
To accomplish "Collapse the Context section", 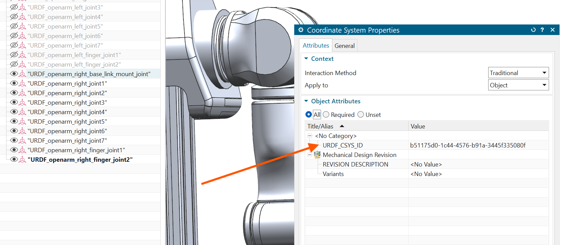I will click(x=306, y=58).
